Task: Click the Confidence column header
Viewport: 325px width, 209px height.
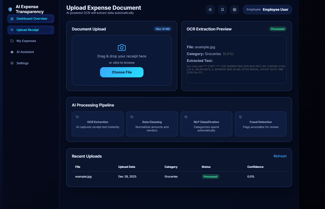Action: 255,167
